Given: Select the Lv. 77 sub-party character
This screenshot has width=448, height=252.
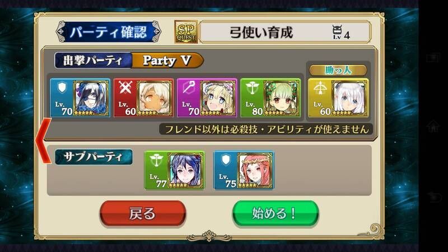Looking at the screenshot, I should [174, 170].
